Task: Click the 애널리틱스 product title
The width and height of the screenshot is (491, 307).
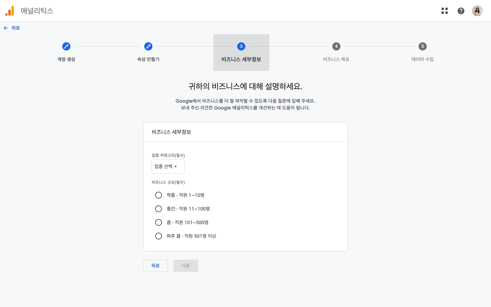Action: [37, 11]
